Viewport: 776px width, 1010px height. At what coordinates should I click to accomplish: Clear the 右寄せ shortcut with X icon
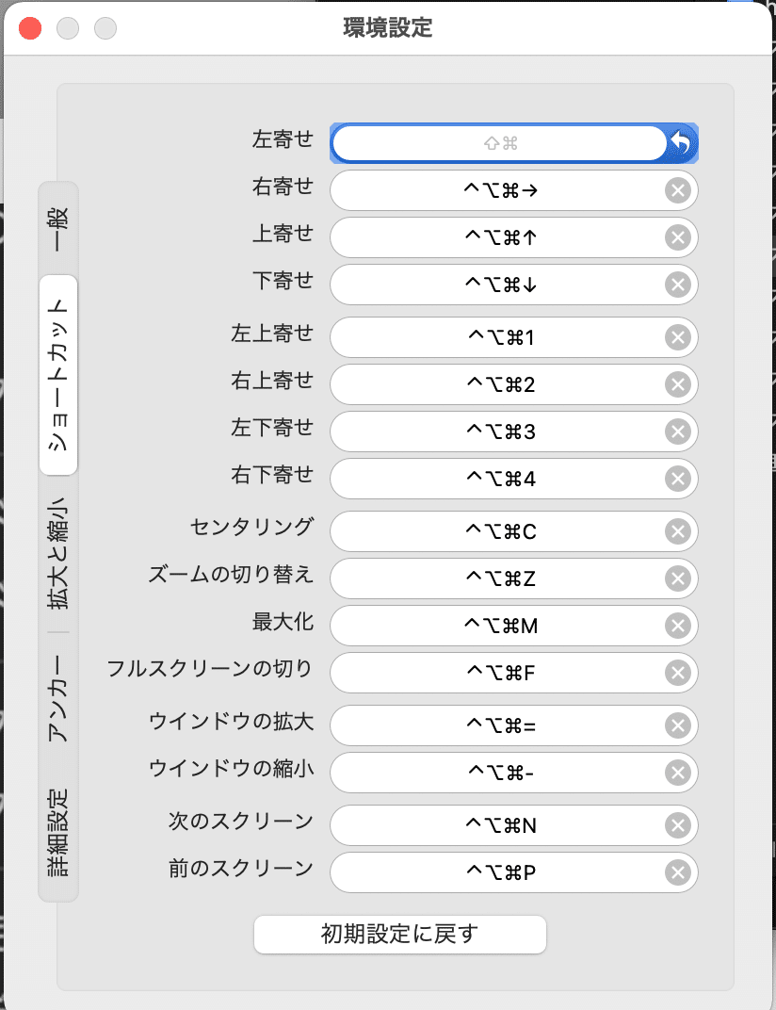(x=677, y=191)
